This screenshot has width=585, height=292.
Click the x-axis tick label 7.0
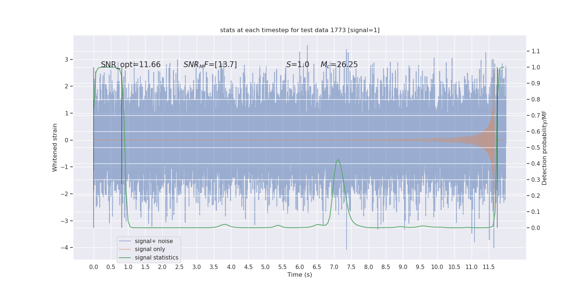point(334,267)
